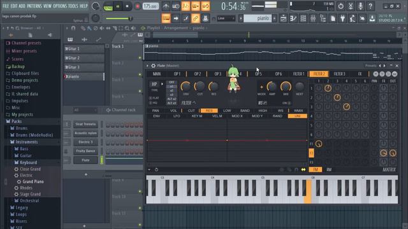This screenshot has width=408, height=229.
Task: Open the Scores folder in browser
Action: pos(17,59)
